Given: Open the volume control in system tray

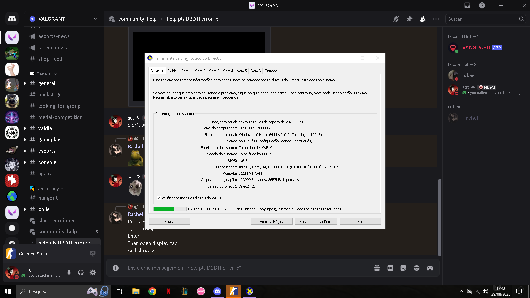Looking at the screenshot, I should 485,291.
